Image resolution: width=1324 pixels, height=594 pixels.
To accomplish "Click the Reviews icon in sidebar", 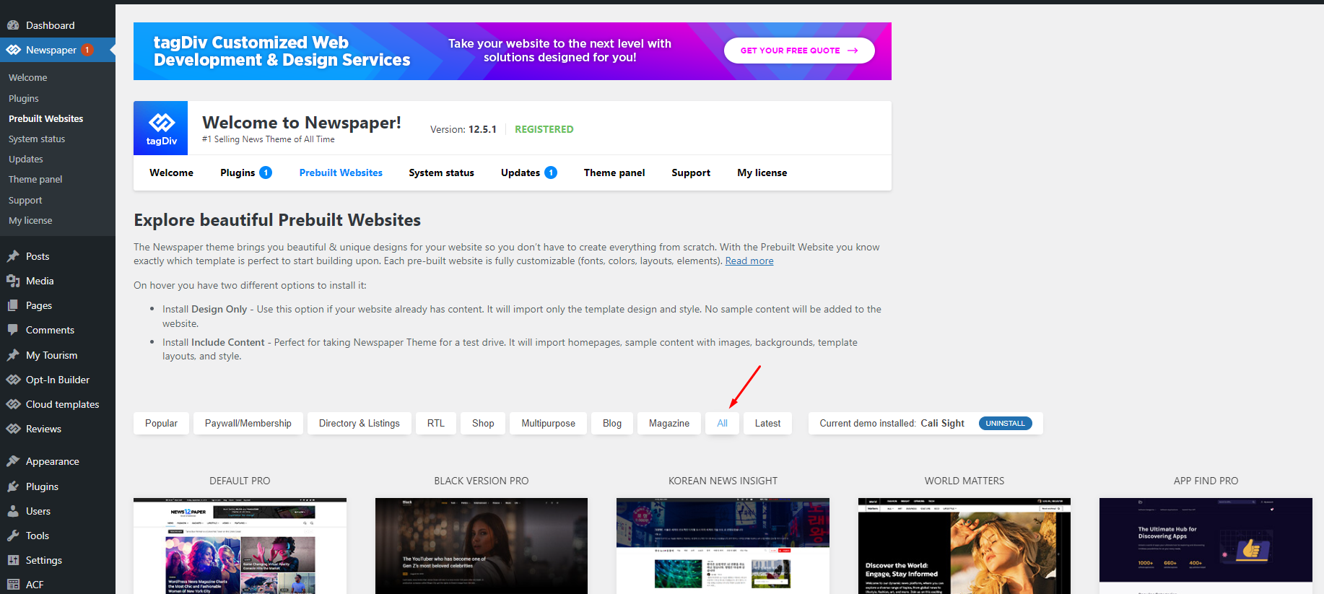I will 13,429.
